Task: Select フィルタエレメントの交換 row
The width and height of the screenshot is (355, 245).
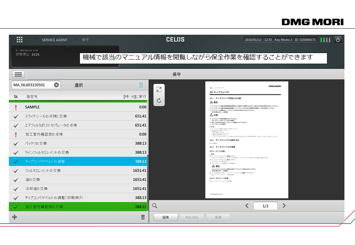Action: pyautogui.click(x=78, y=170)
